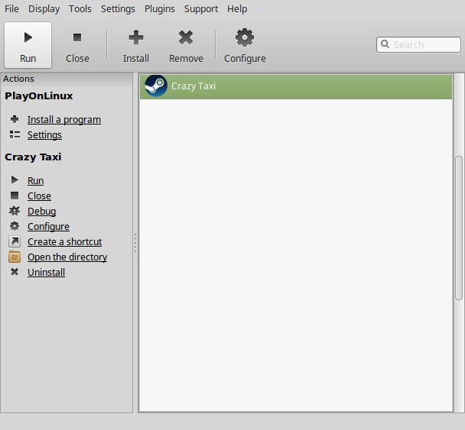This screenshot has width=465, height=430.
Task: Click the vertical scrollbar of the program list
Action: coord(459,228)
